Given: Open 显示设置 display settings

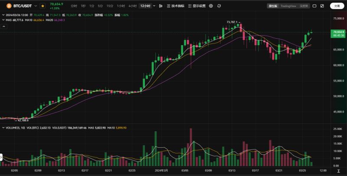Looking at the screenshot, I should 197,6.
